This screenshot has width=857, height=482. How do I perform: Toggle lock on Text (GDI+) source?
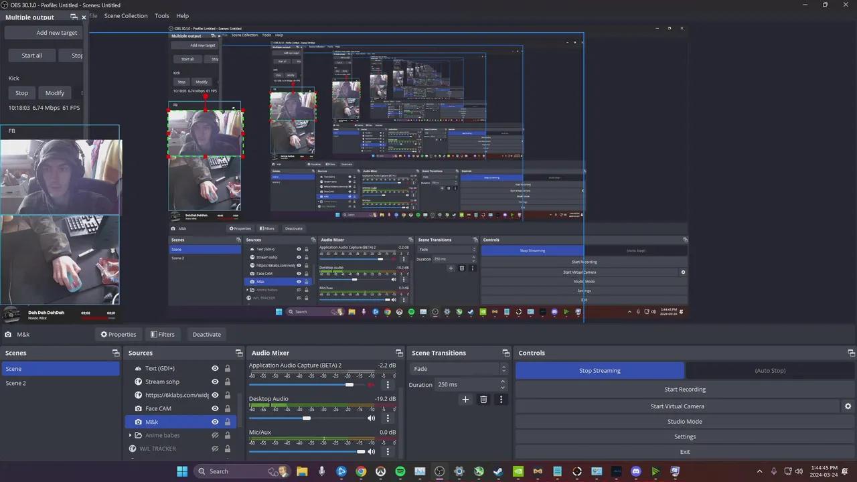(228, 368)
